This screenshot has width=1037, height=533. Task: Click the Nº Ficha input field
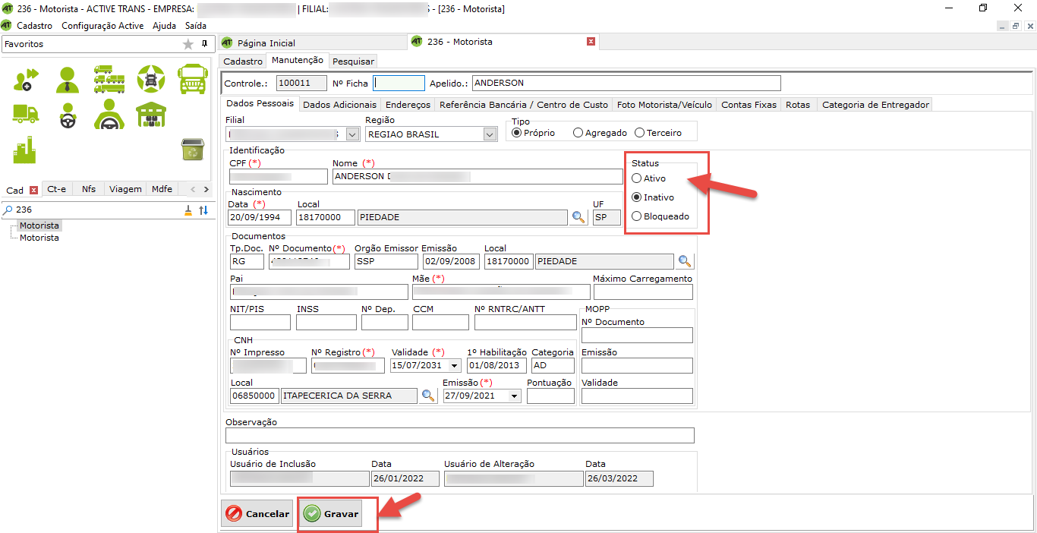pyautogui.click(x=399, y=83)
